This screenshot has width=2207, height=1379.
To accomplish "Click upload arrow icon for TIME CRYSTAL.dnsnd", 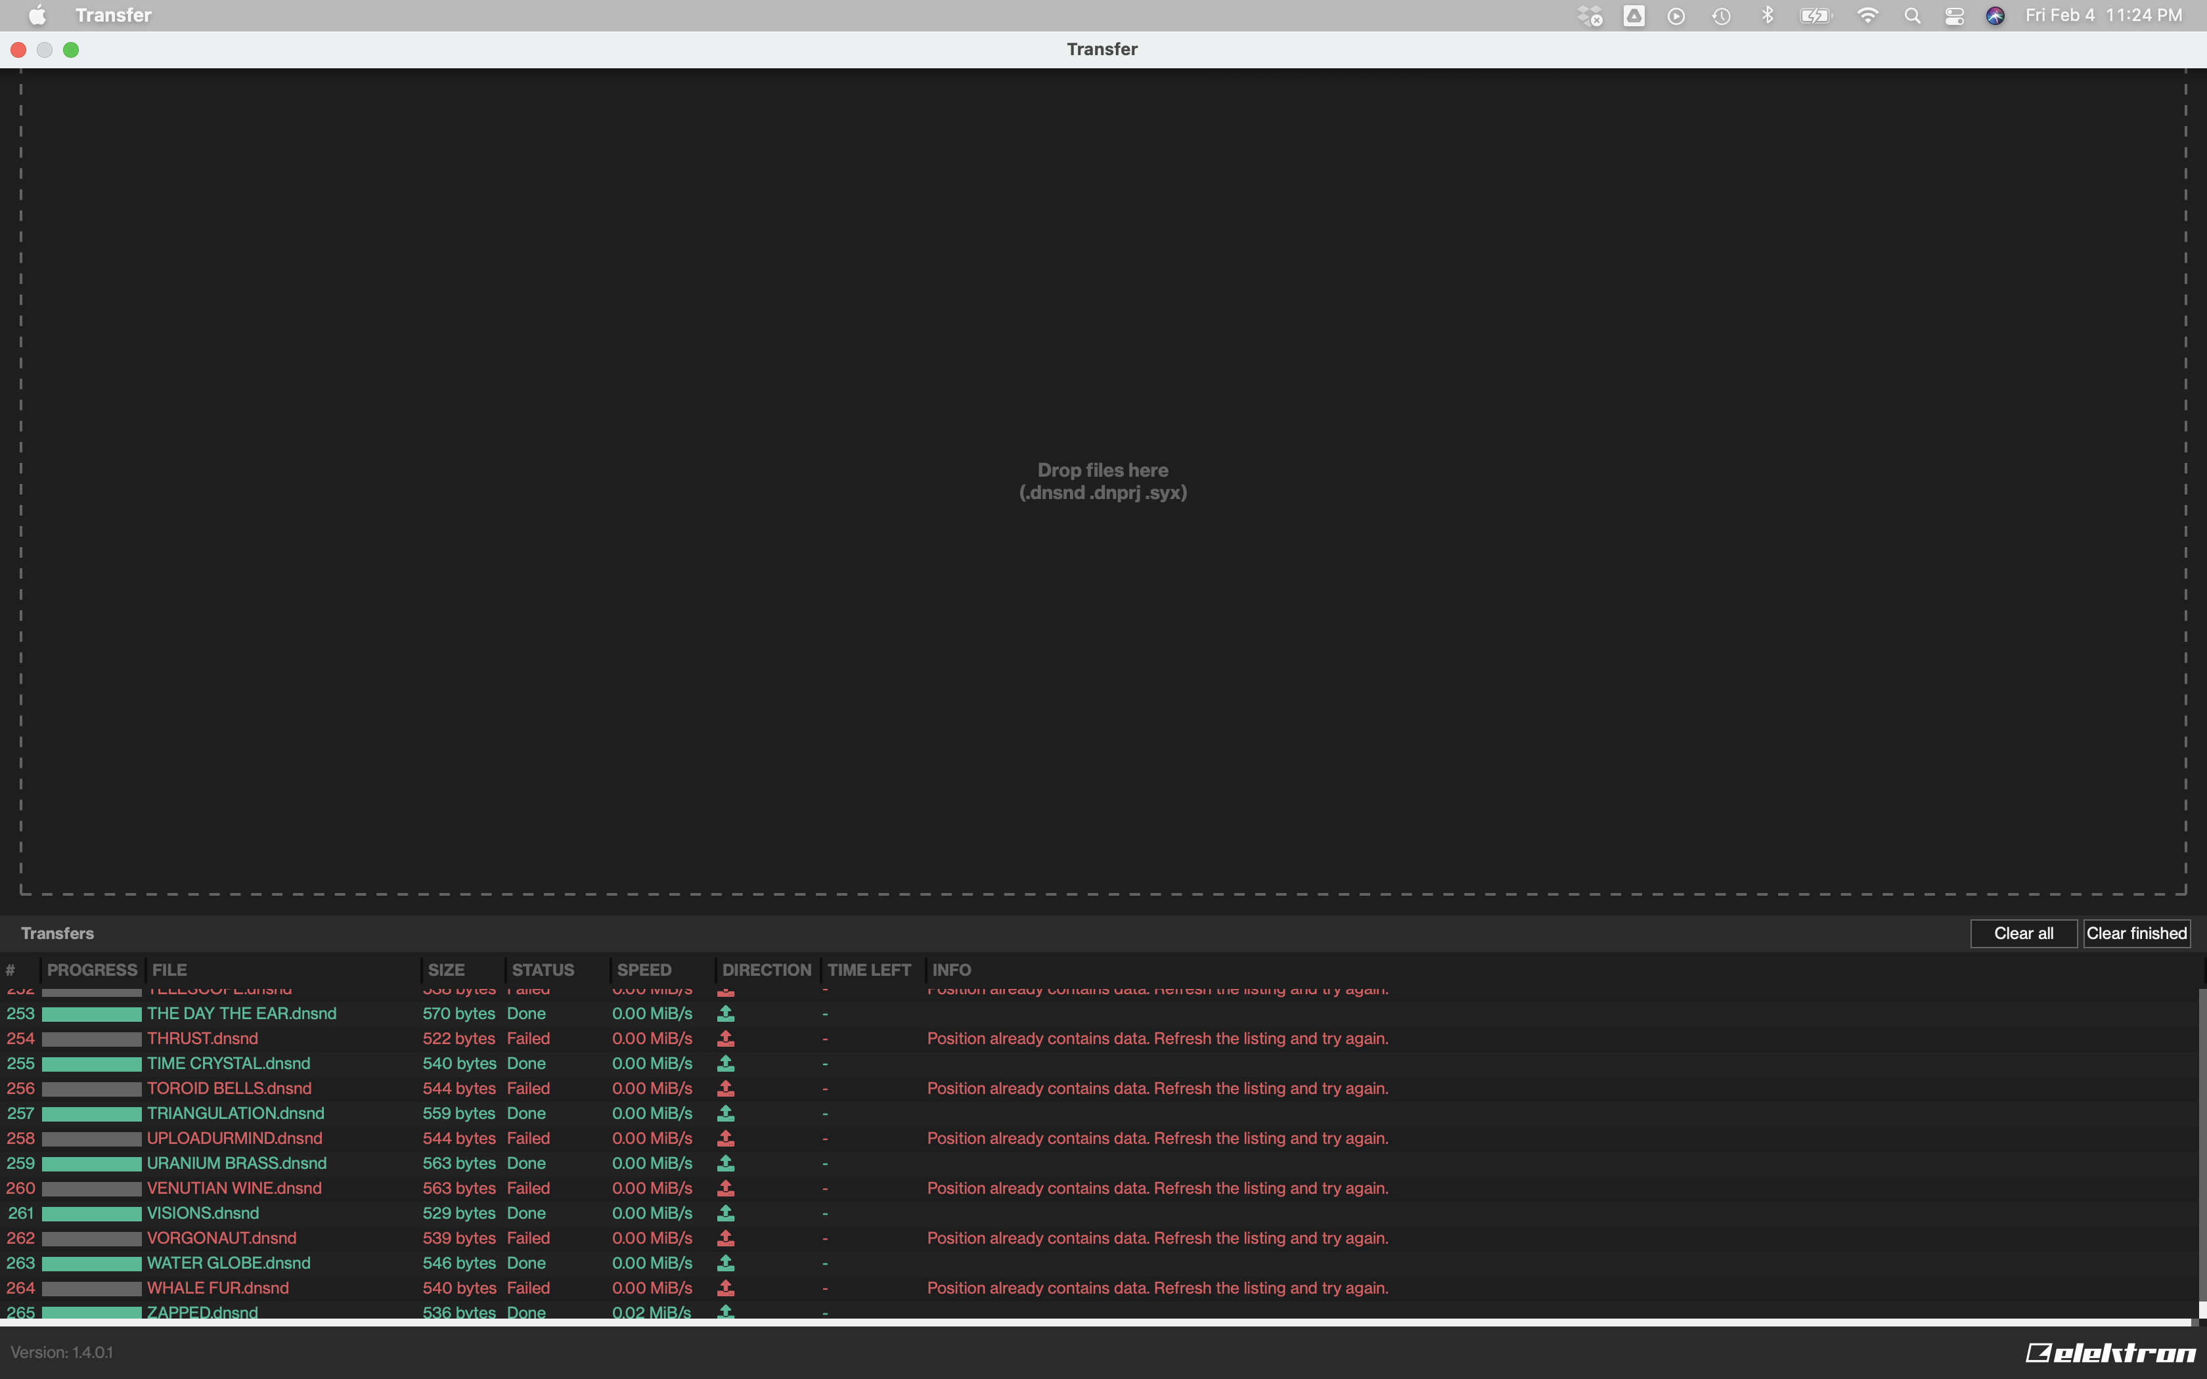I will point(725,1063).
